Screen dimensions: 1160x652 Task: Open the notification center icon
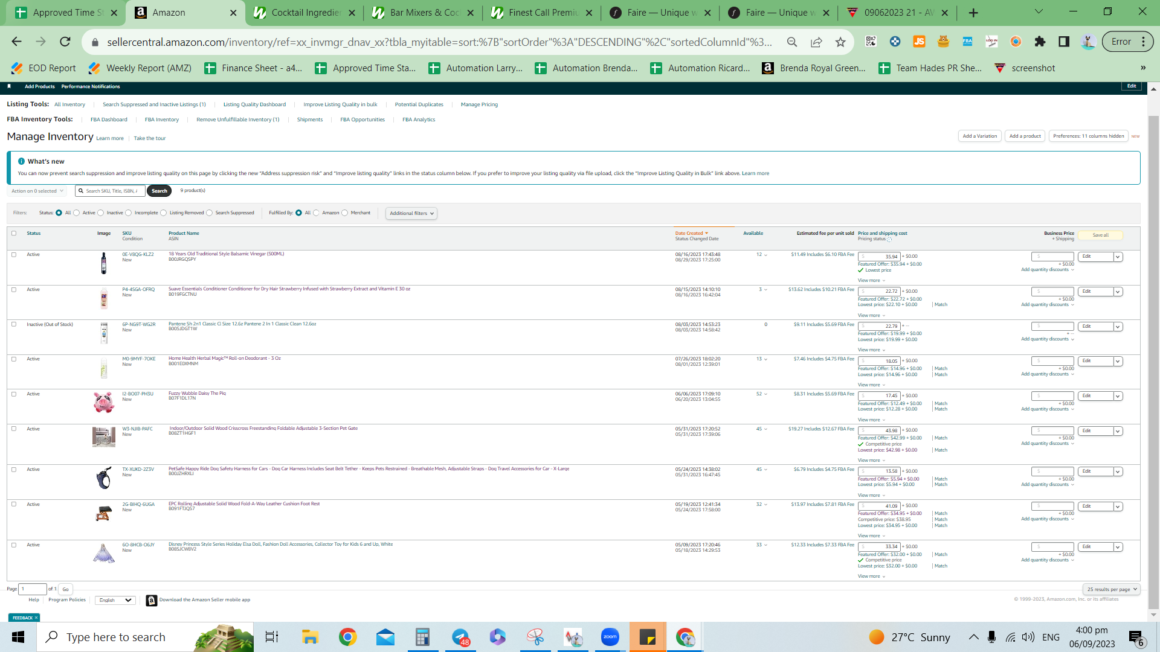pos(1136,638)
